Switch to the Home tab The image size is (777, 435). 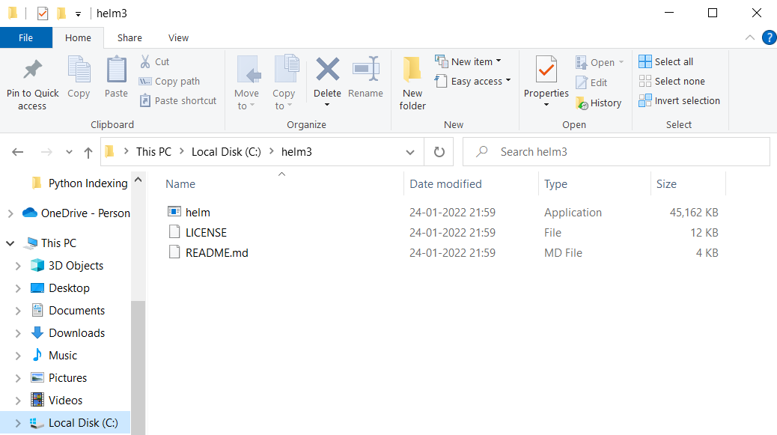[78, 37]
